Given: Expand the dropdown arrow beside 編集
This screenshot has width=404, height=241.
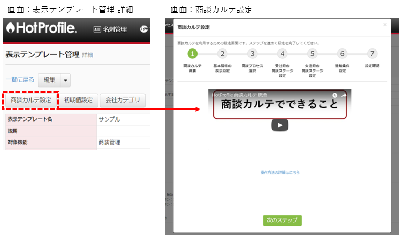Looking at the screenshot, I should [x=66, y=81].
